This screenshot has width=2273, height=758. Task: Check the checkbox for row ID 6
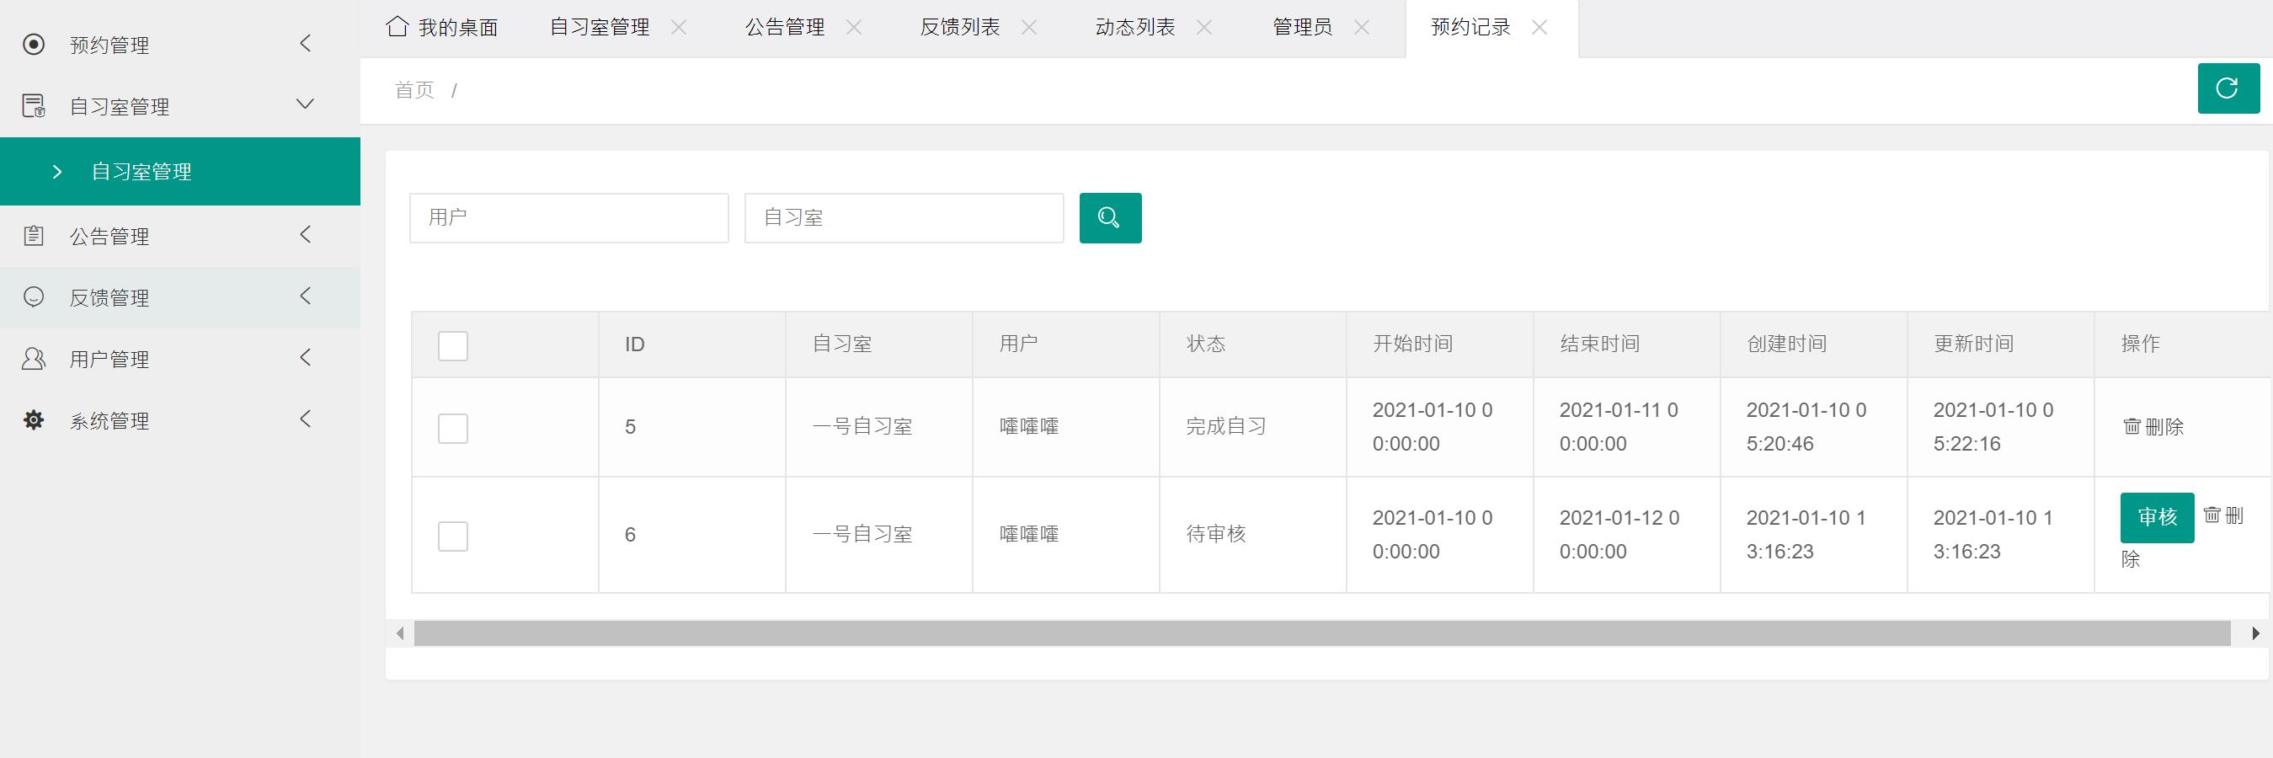click(452, 536)
